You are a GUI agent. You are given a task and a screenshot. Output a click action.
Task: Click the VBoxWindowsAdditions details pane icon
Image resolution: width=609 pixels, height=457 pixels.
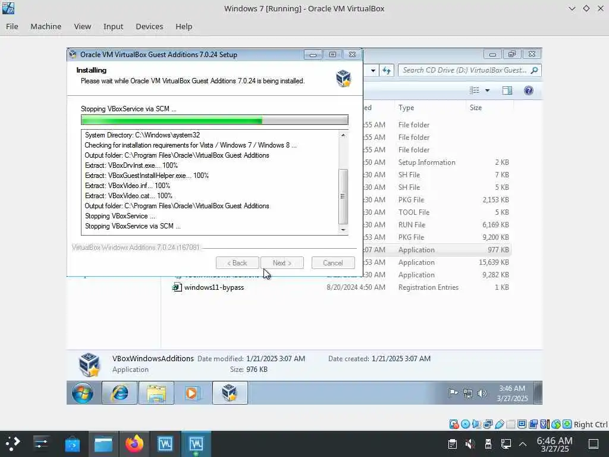(90, 365)
